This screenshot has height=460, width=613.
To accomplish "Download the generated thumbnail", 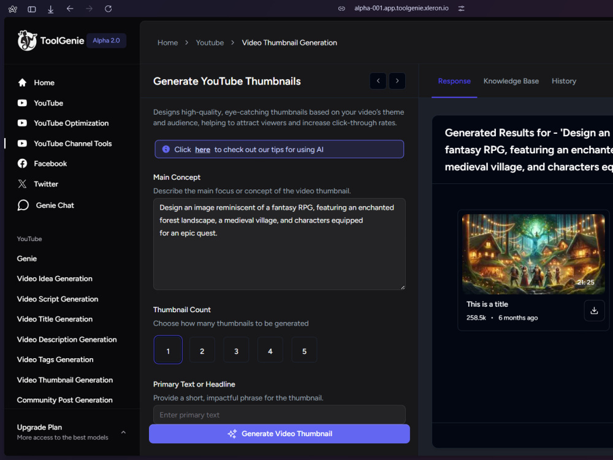I will coord(594,310).
